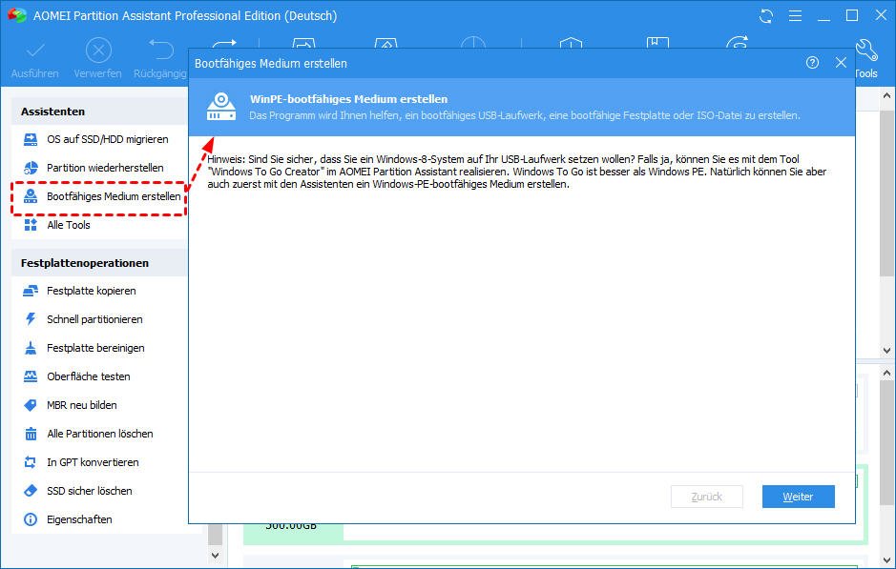Click the Verwerfen toolbar label
The height and width of the screenshot is (569, 896).
click(x=97, y=73)
